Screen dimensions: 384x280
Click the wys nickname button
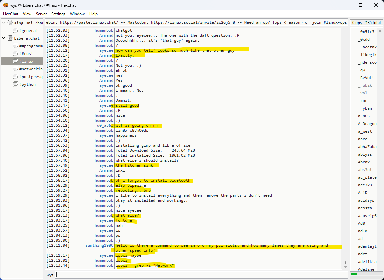50,275
